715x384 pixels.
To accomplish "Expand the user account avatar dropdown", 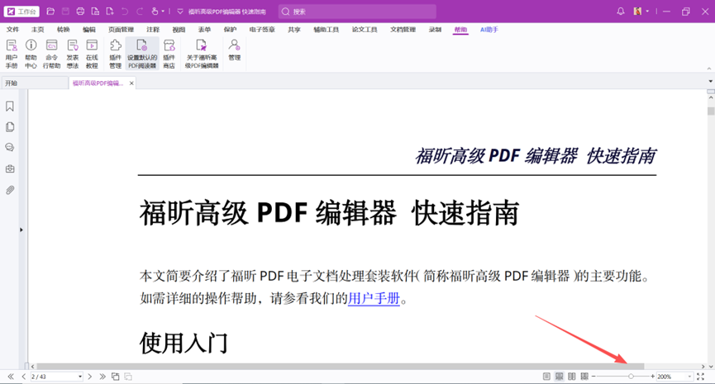I will (x=647, y=12).
